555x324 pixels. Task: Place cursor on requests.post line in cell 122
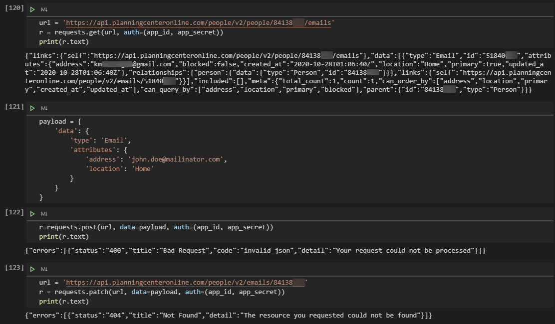156,227
